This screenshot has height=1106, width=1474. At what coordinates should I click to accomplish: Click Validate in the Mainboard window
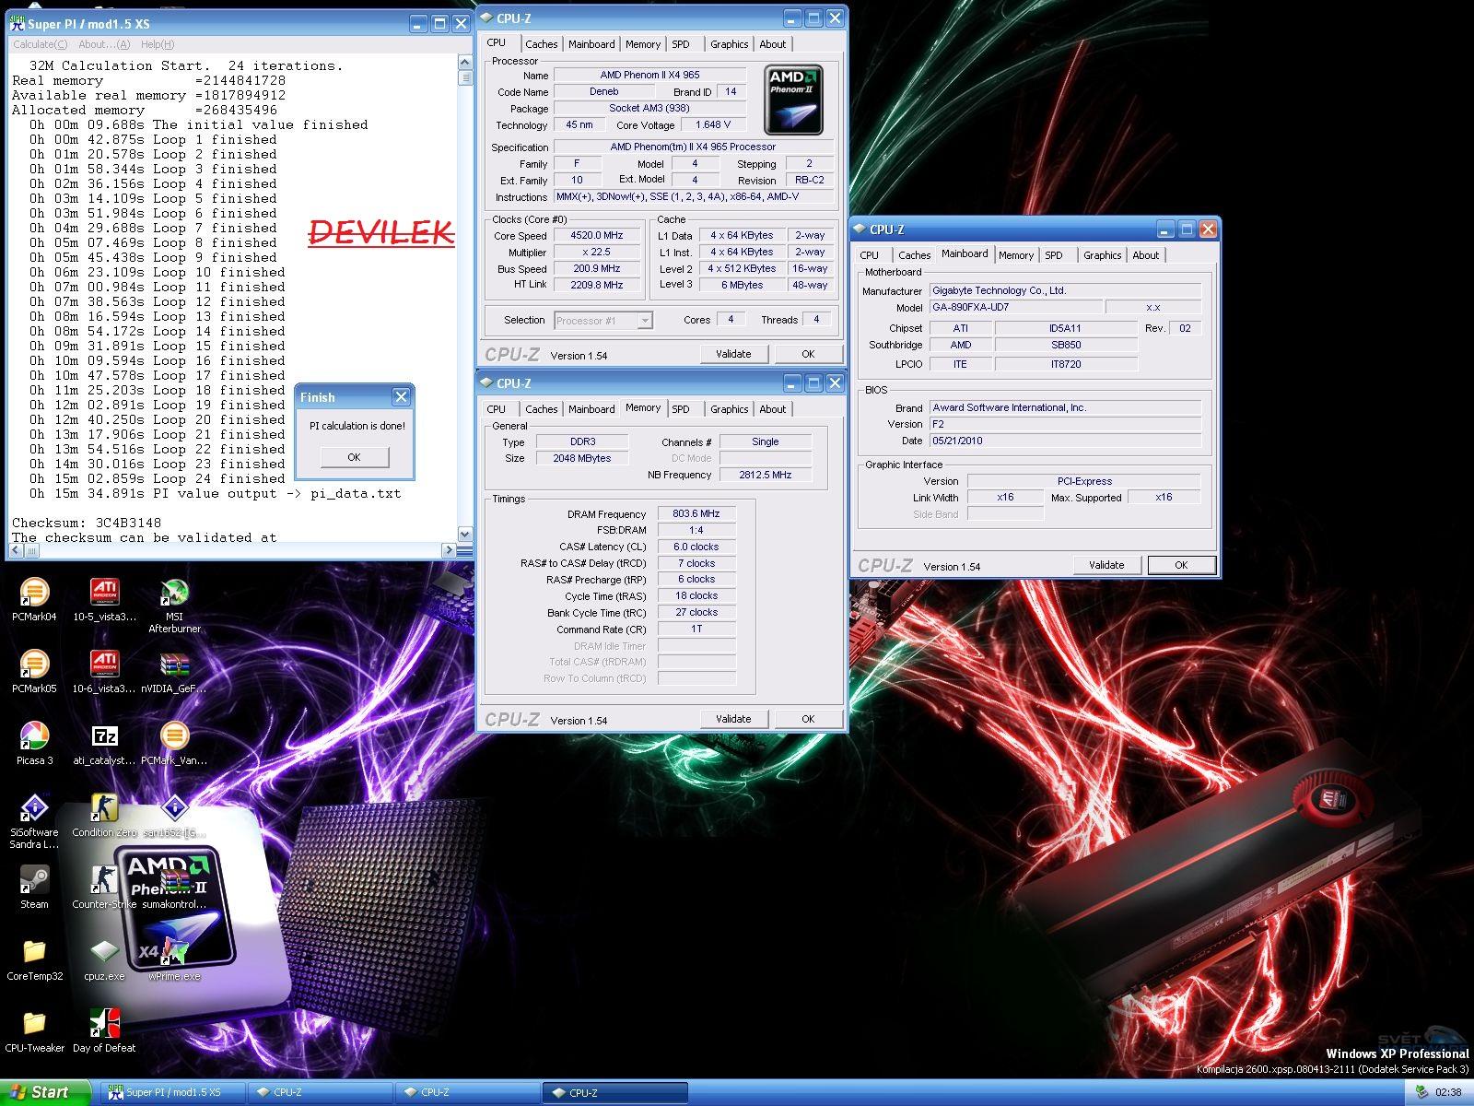pyautogui.click(x=1106, y=565)
